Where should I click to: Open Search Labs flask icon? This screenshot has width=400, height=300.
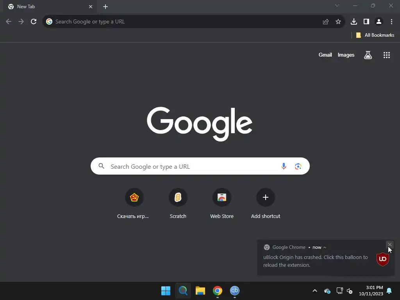(x=368, y=55)
